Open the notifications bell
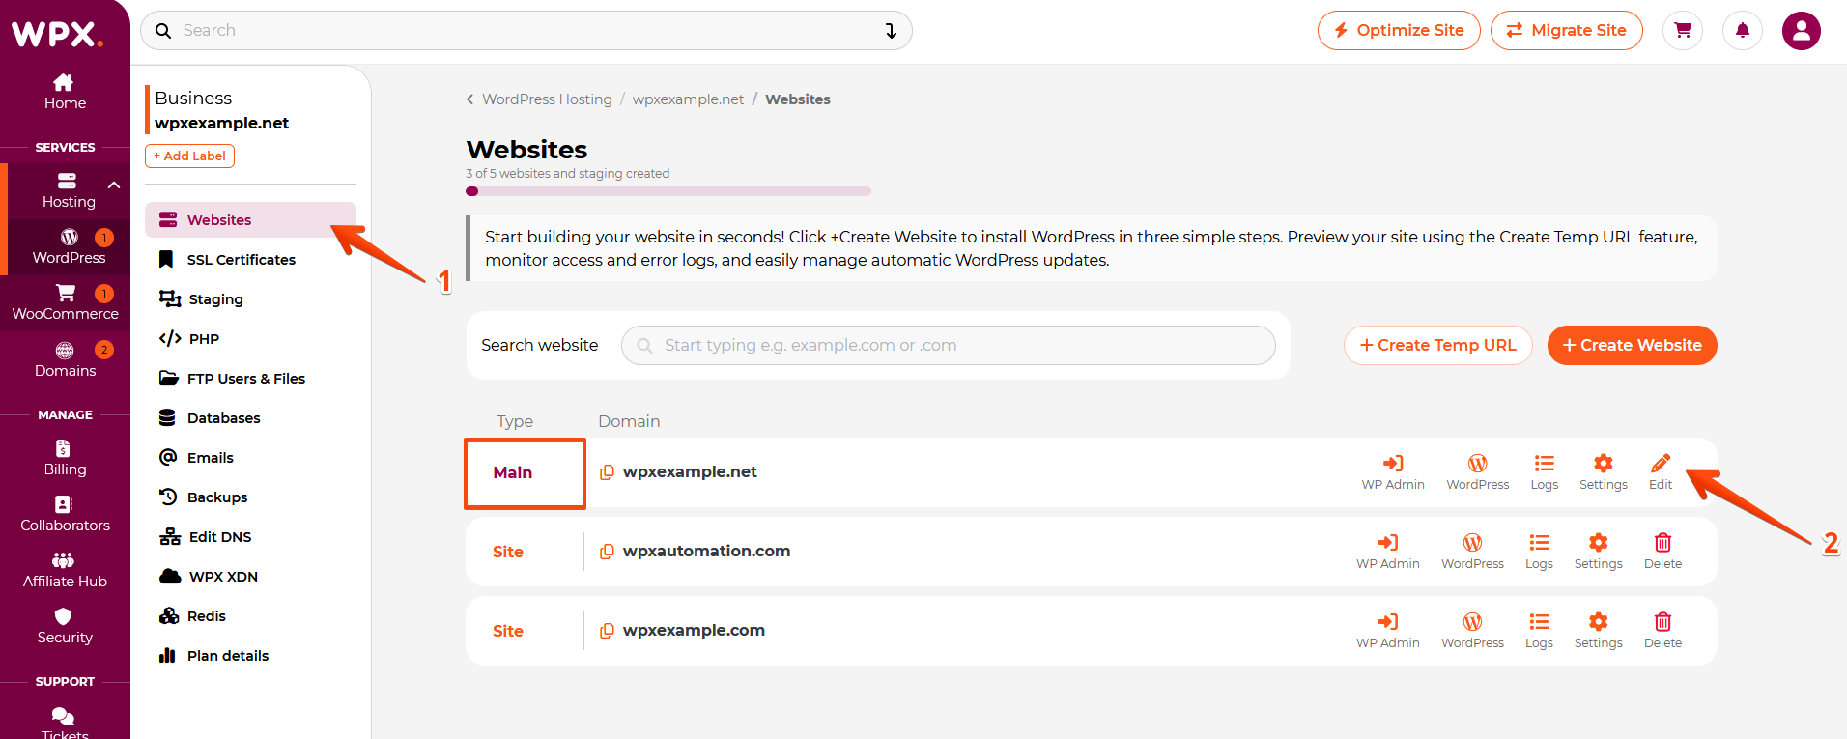1847x739 pixels. [1743, 31]
